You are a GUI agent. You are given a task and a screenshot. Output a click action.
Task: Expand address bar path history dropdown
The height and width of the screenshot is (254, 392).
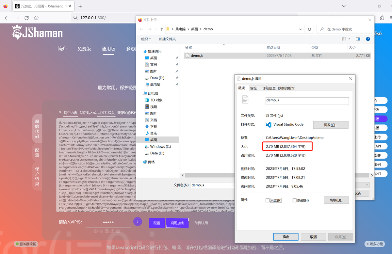[x=301, y=29]
